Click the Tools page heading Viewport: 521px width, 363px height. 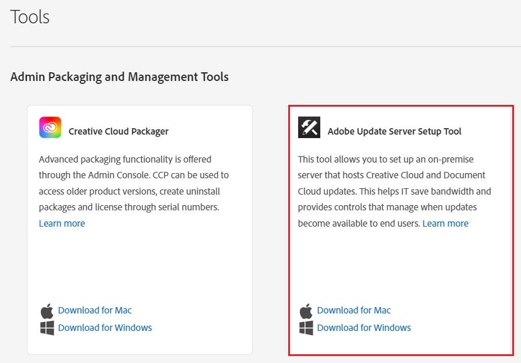tap(30, 17)
